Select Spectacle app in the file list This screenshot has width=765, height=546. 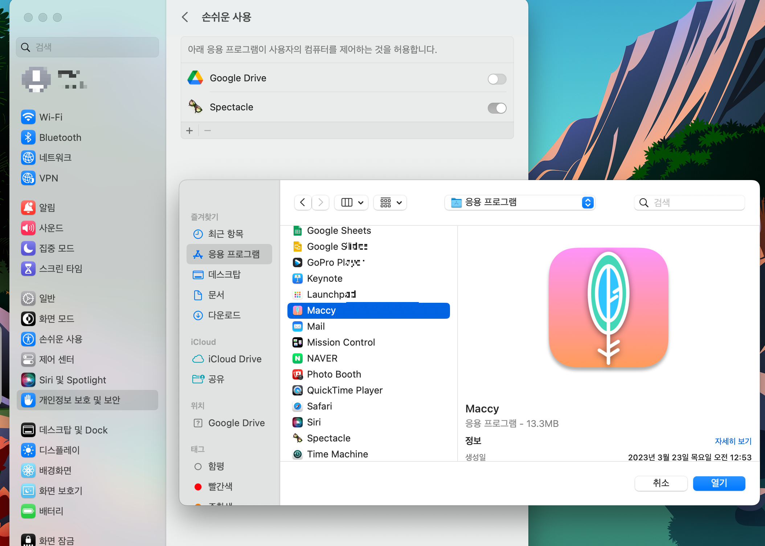point(328,438)
